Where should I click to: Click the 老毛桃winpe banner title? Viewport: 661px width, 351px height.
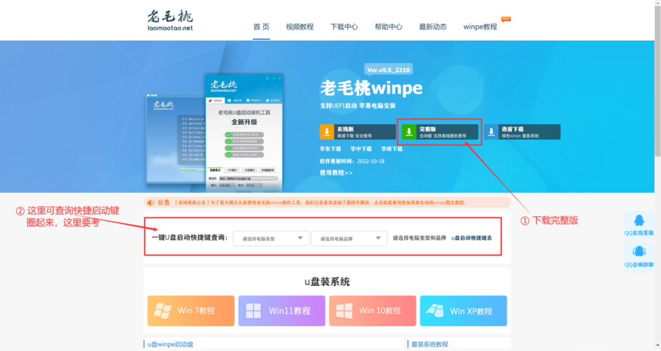pyautogui.click(x=371, y=88)
